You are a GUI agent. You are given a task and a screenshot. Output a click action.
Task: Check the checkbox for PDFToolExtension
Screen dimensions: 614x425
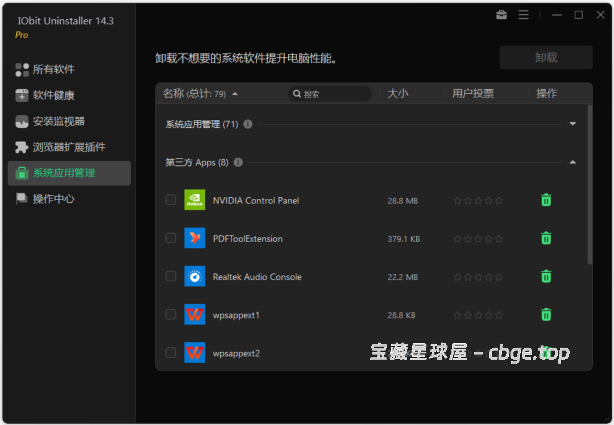click(x=171, y=238)
